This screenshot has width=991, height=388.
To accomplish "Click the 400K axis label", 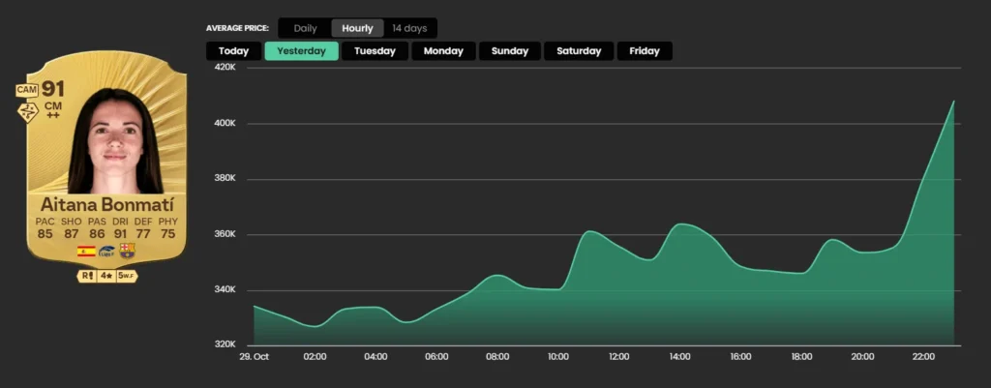I will 225,123.
